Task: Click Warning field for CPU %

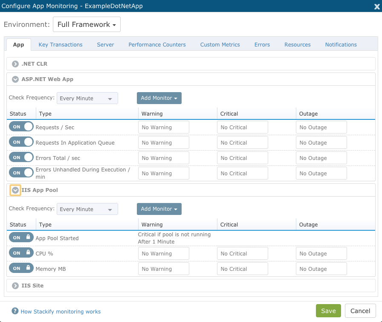Action: coord(164,253)
